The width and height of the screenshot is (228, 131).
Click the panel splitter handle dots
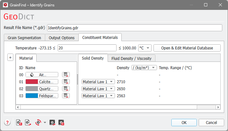click(x=77, y=79)
